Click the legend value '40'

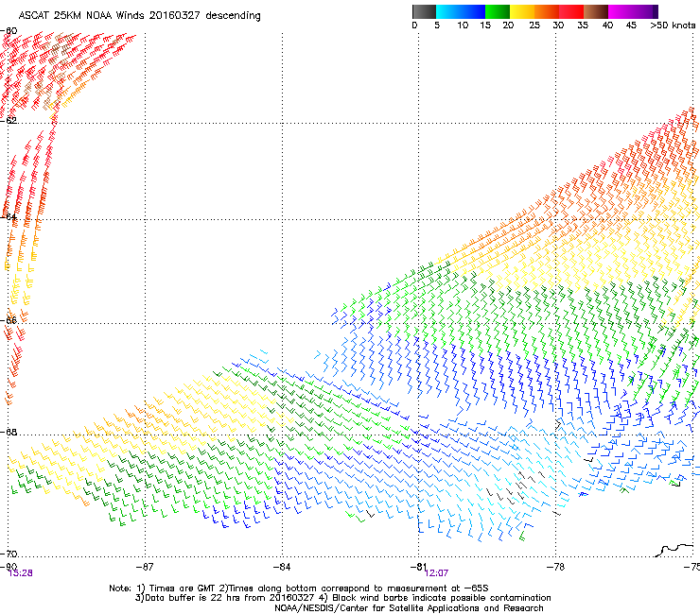tap(607, 26)
